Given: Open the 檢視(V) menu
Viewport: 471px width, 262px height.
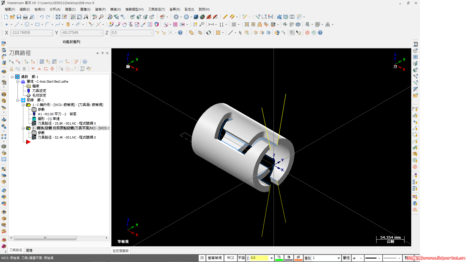Looking at the screenshot, I should click(x=40, y=9).
